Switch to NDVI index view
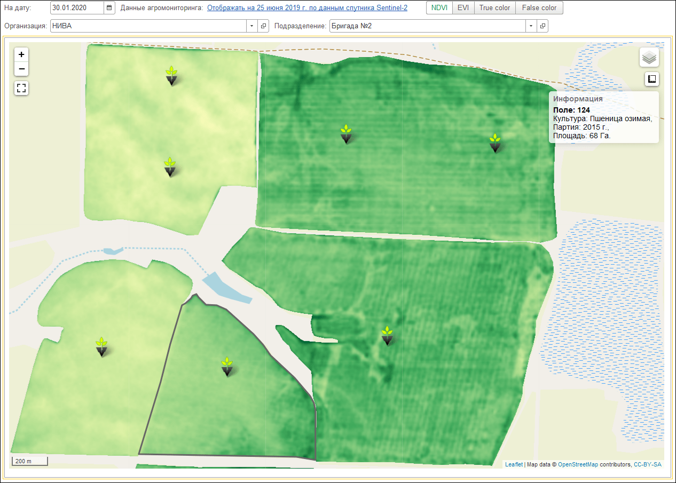 pos(439,8)
